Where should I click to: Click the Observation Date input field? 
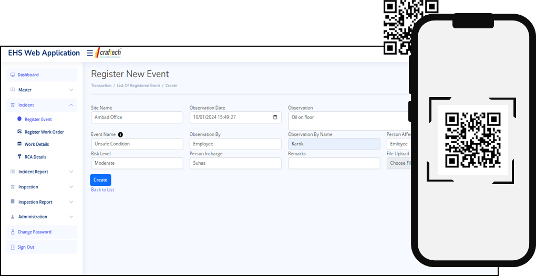[x=235, y=118]
